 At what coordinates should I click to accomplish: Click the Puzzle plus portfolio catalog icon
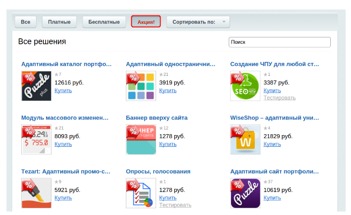click(x=36, y=86)
